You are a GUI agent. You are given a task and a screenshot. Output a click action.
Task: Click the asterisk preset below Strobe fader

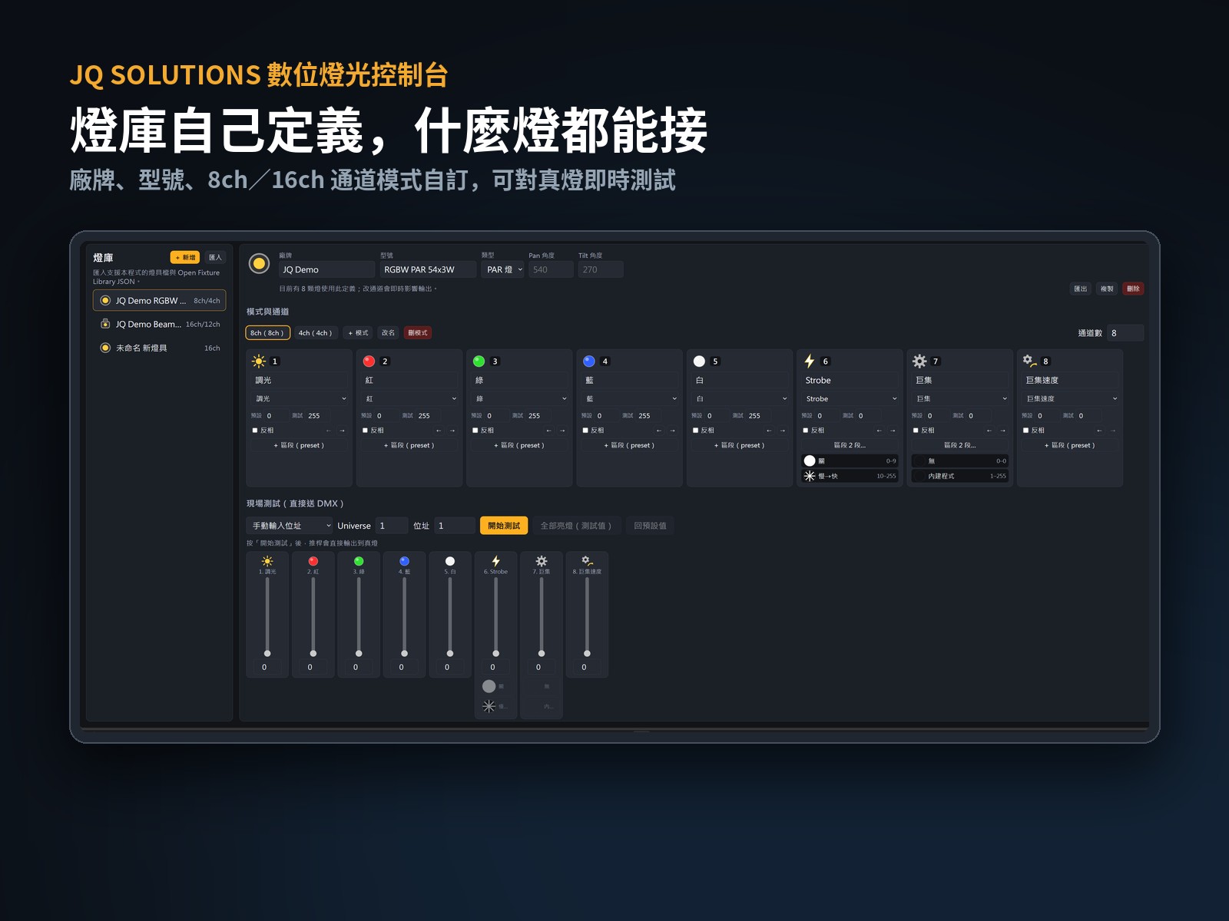[x=489, y=706]
